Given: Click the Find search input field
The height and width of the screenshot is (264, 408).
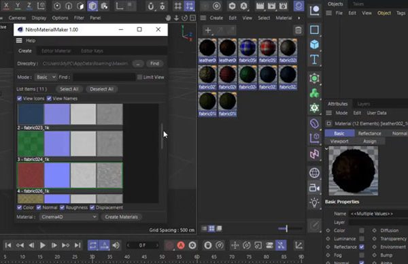Looking at the screenshot, I should [104, 77].
